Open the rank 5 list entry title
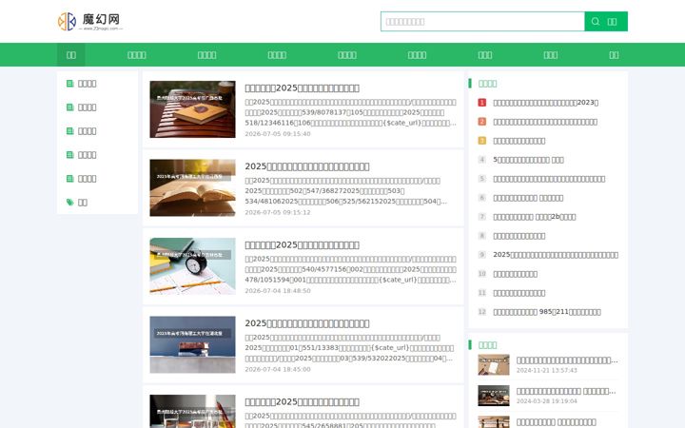Screen dimensions: 685x428 [549, 179]
